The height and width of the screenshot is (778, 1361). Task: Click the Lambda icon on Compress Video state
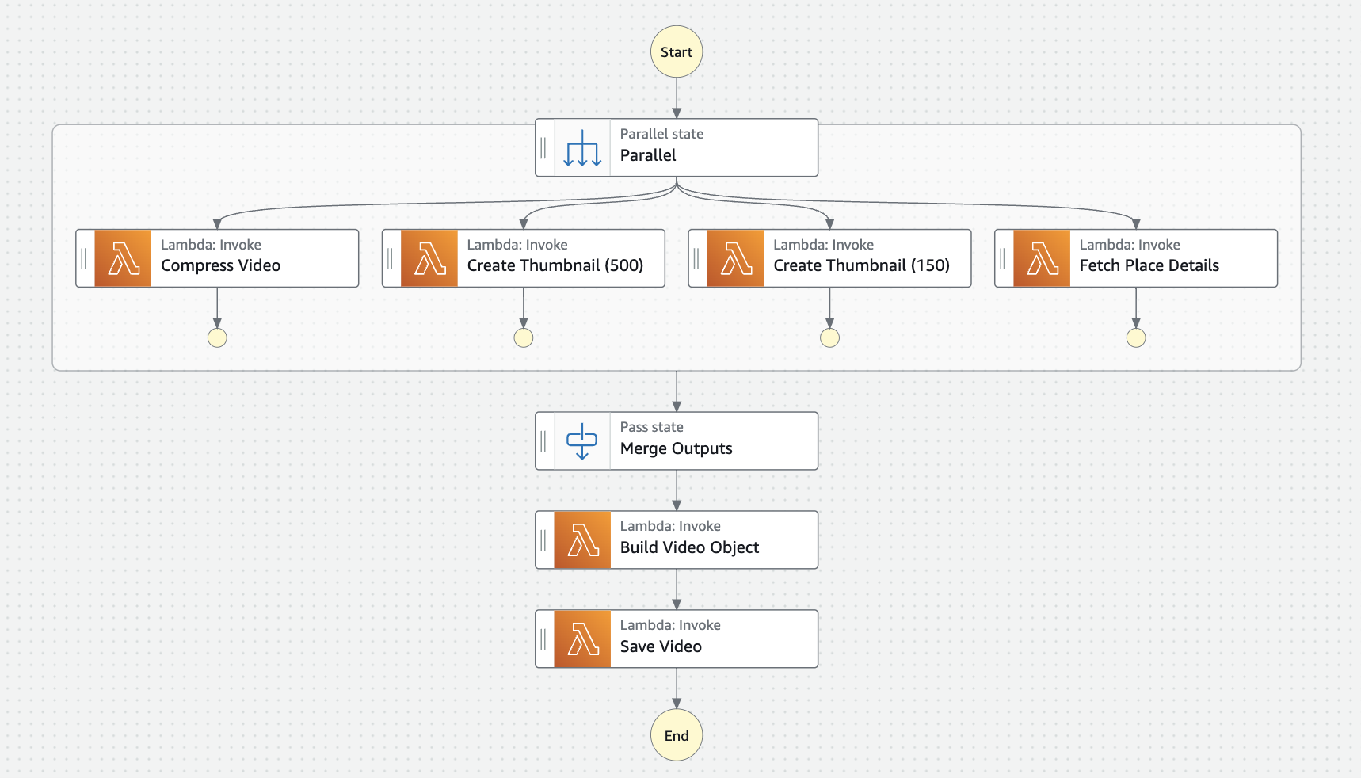point(122,257)
